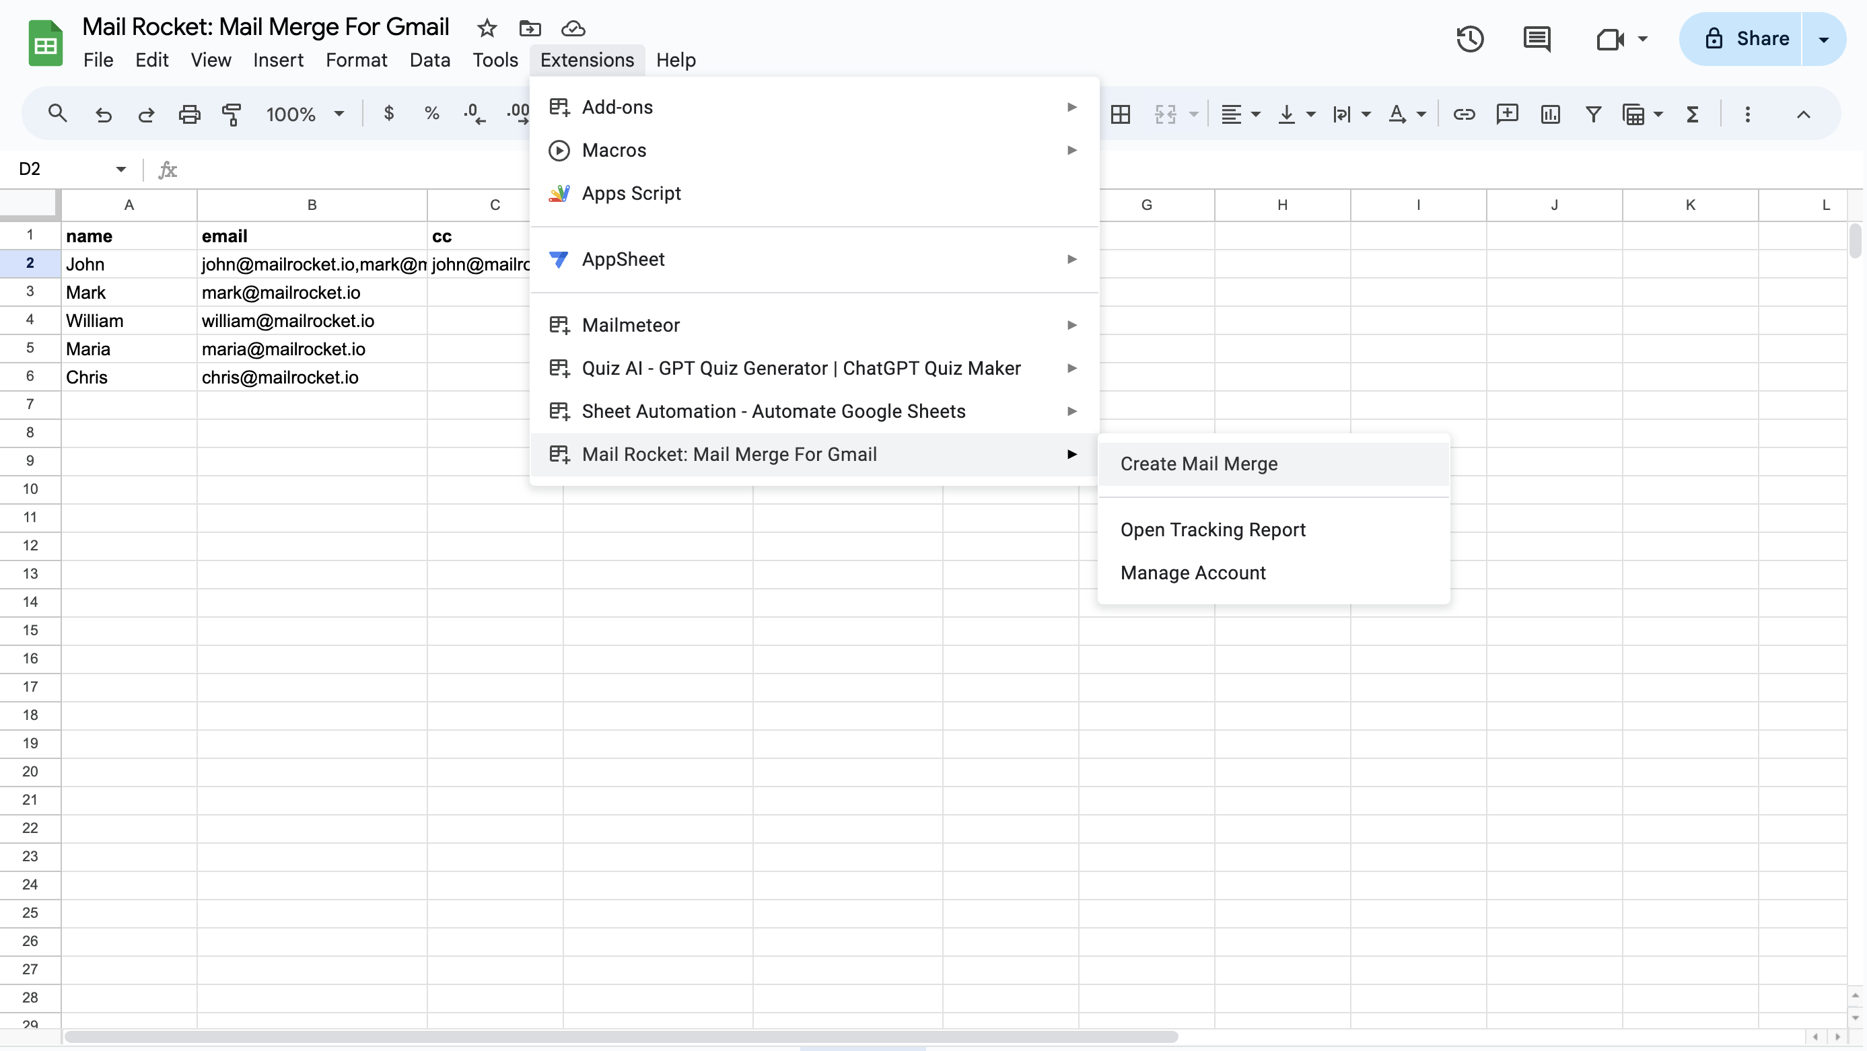
Task: Open the borders tool icon
Action: click(x=1121, y=114)
